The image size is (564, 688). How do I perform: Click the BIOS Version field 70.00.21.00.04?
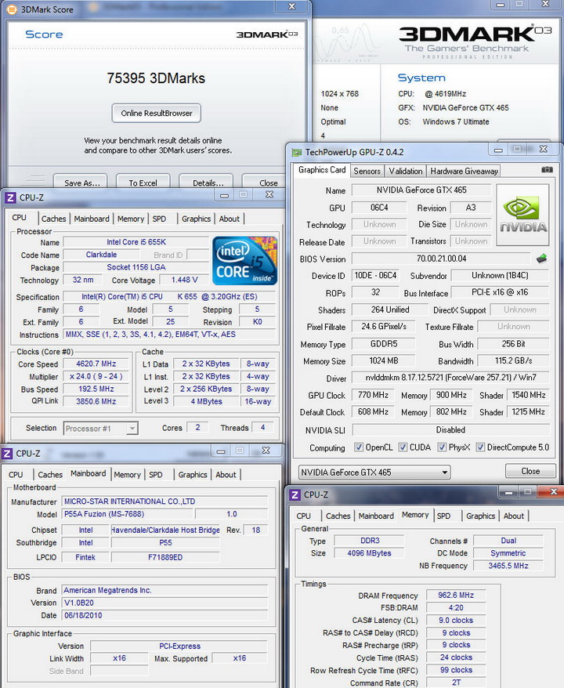[441, 259]
